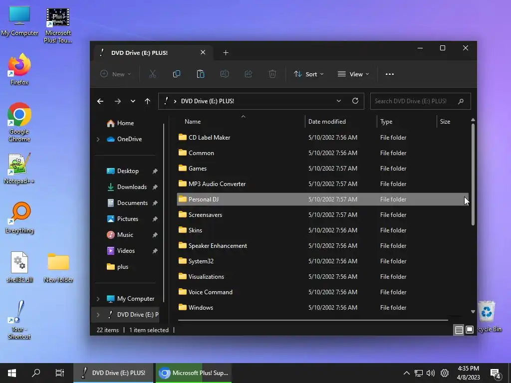Expand My Computer in navigation pane
The height and width of the screenshot is (383, 511).
tap(98, 299)
